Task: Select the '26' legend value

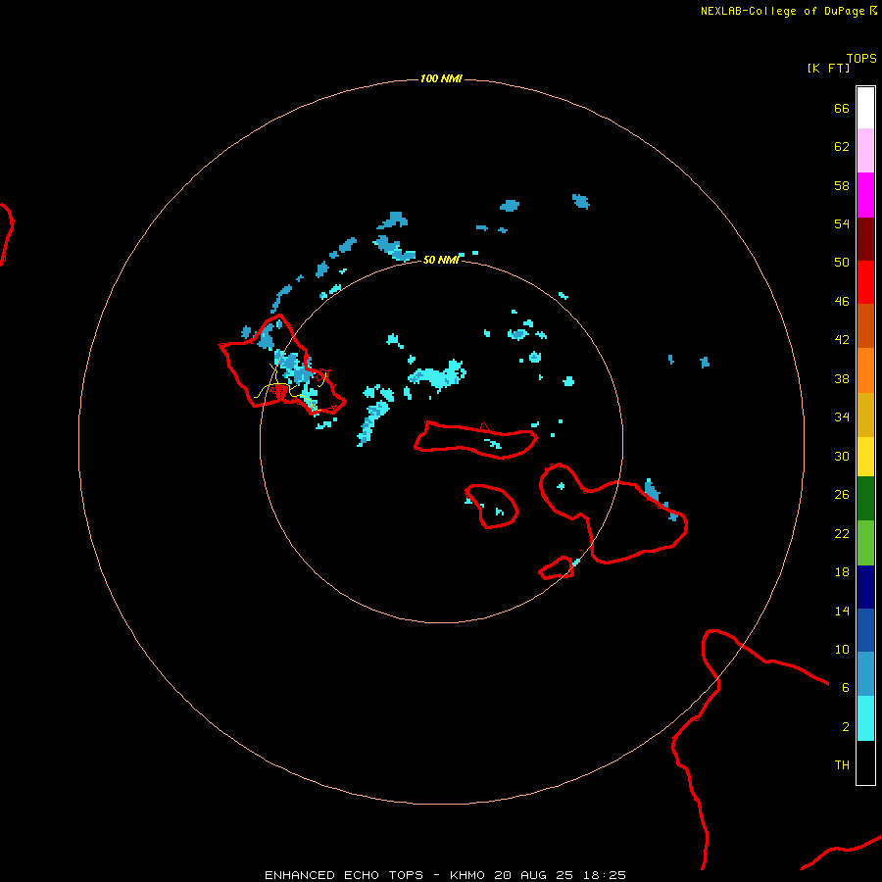Action: (842, 495)
